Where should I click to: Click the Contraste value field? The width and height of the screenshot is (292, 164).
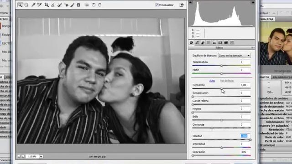click(x=245, y=124)
